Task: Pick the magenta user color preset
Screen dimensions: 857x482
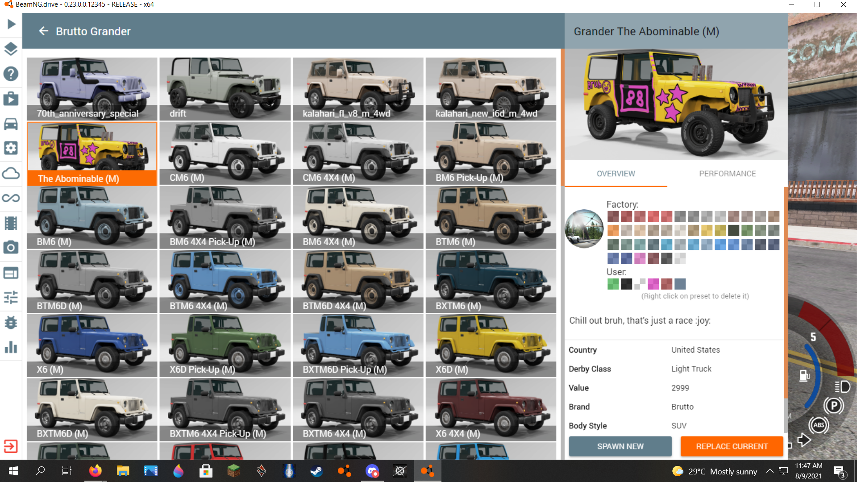Action: pyautogui.click(x=653, y=284)
